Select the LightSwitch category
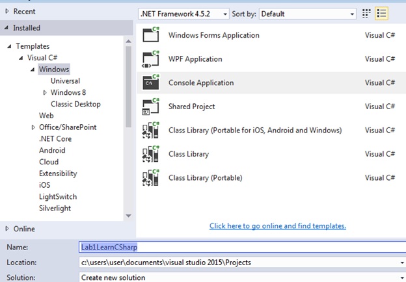 coord(58,197)
